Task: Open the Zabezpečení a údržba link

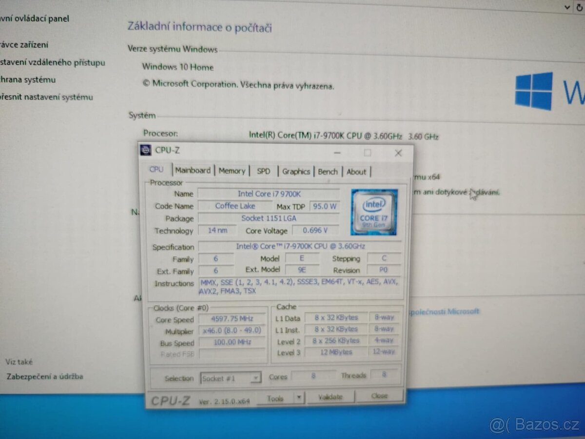Action: click(x=44, y=376)
